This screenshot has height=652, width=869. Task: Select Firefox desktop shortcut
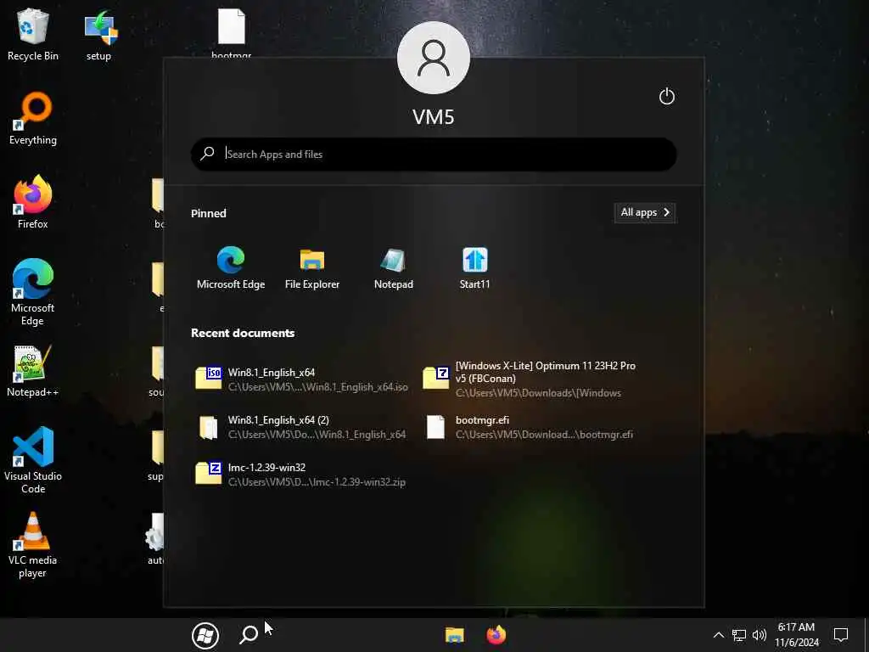pos(33,202)
